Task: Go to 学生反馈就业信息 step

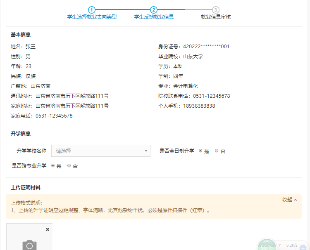Action: pyautogui.click(x=154, y=17)
